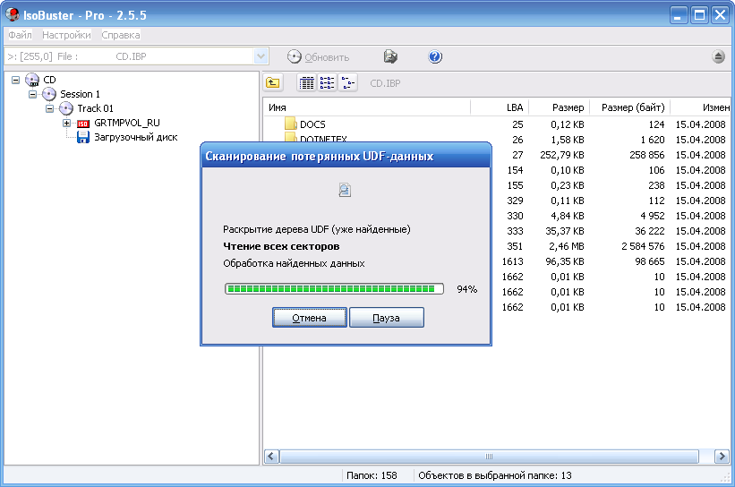Click the IsoBuster title bar app icon
The image size is (735, 487).
[x=13, y=14]
